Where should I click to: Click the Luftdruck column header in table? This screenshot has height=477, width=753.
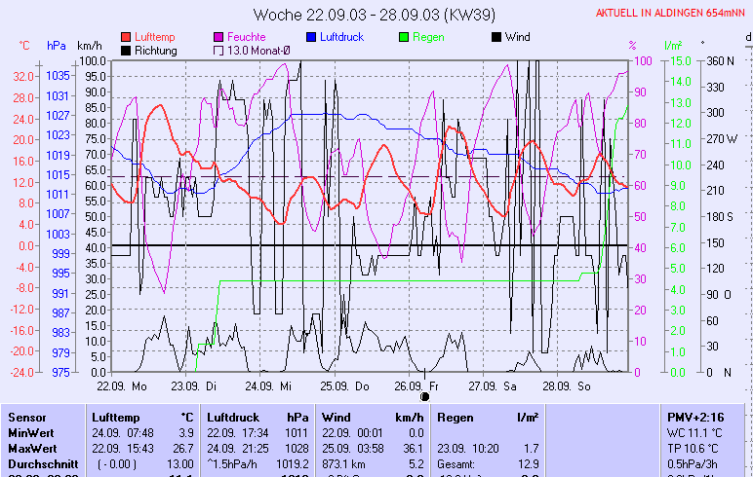235,417
